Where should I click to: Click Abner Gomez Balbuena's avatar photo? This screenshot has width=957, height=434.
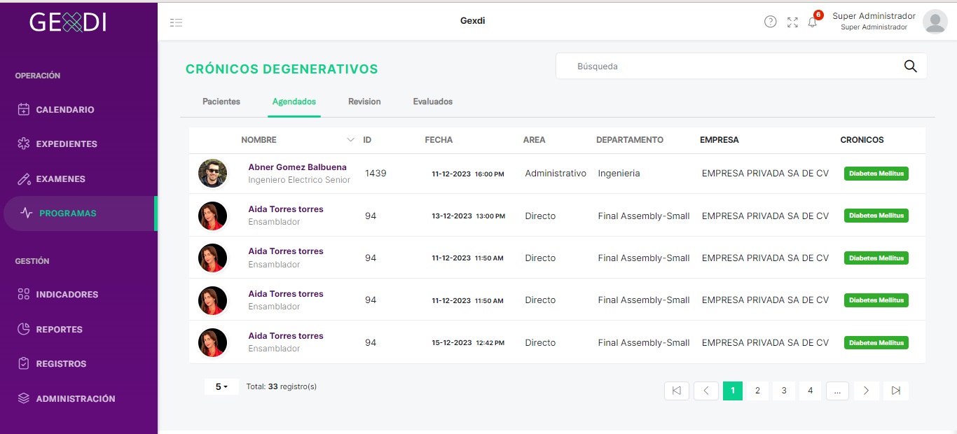click(x=212, y=173)
